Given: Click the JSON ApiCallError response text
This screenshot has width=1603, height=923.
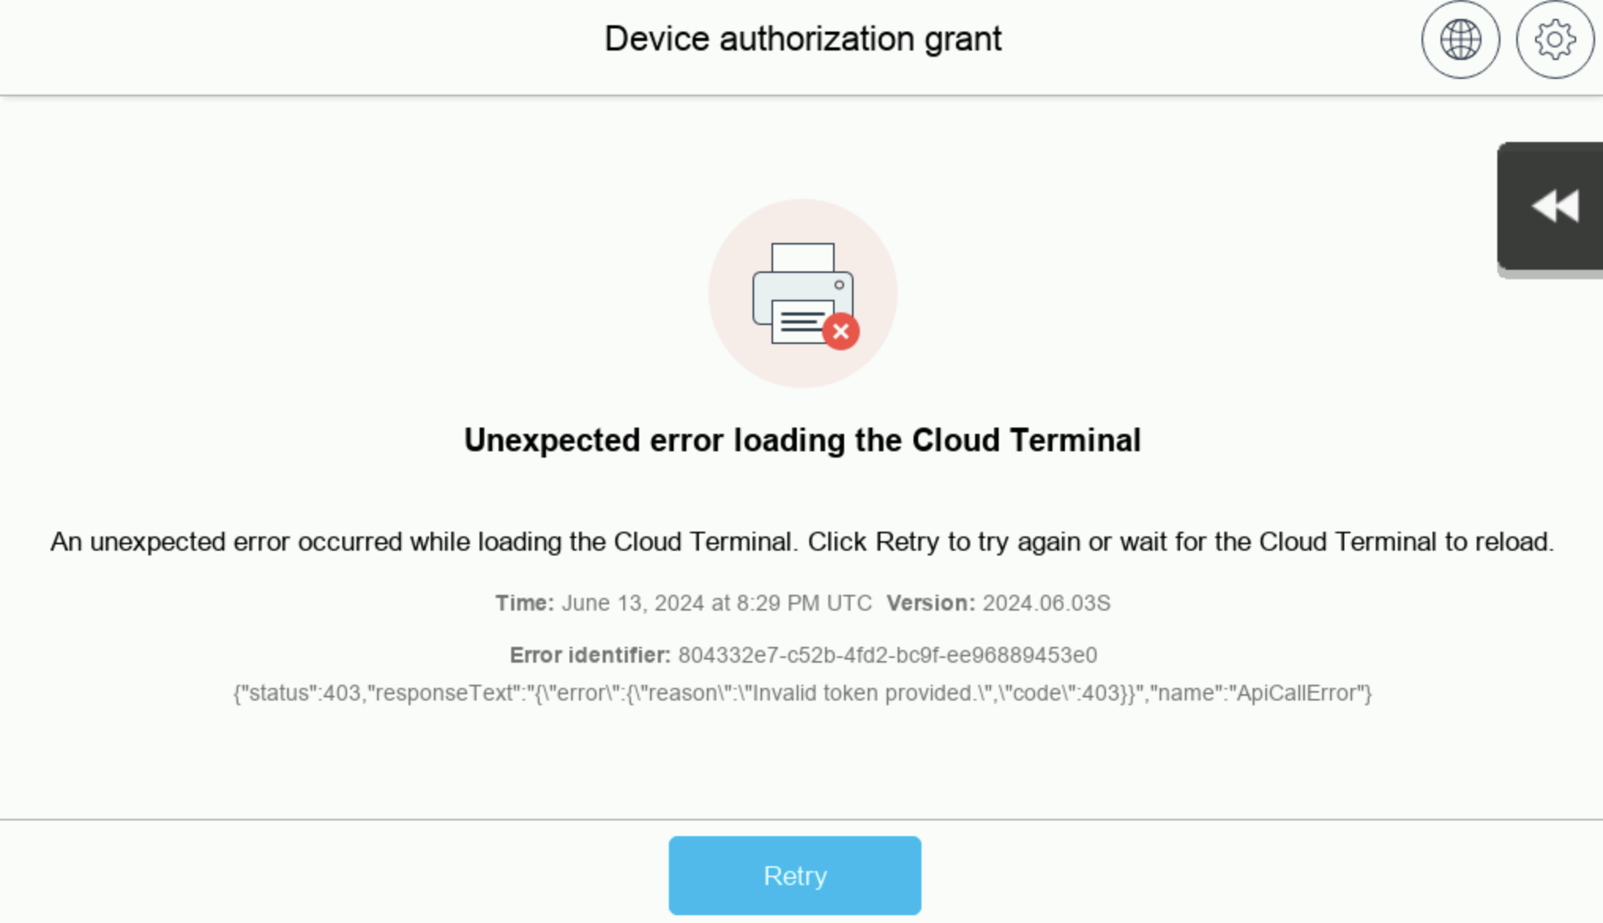Looking at the screenshot, I should click(x=801, y=693).
